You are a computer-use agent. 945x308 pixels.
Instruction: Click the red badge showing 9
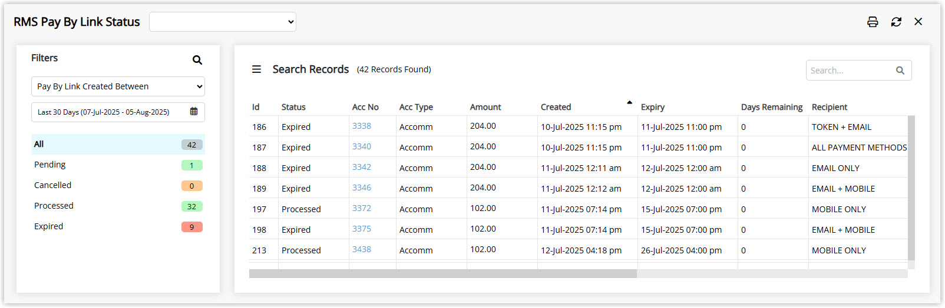pyautogui.click(x=192, y=227)
